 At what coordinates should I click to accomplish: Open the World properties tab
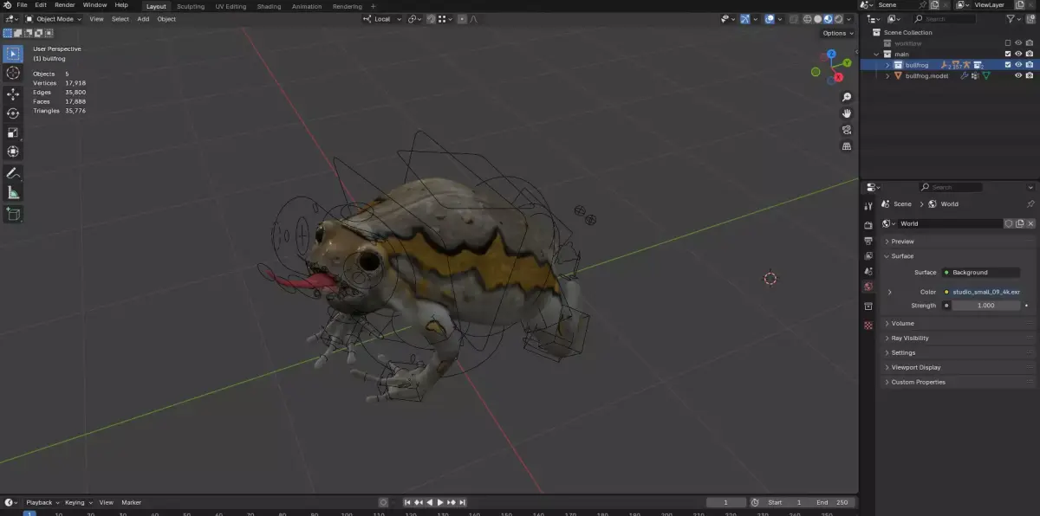click(868, 287)
